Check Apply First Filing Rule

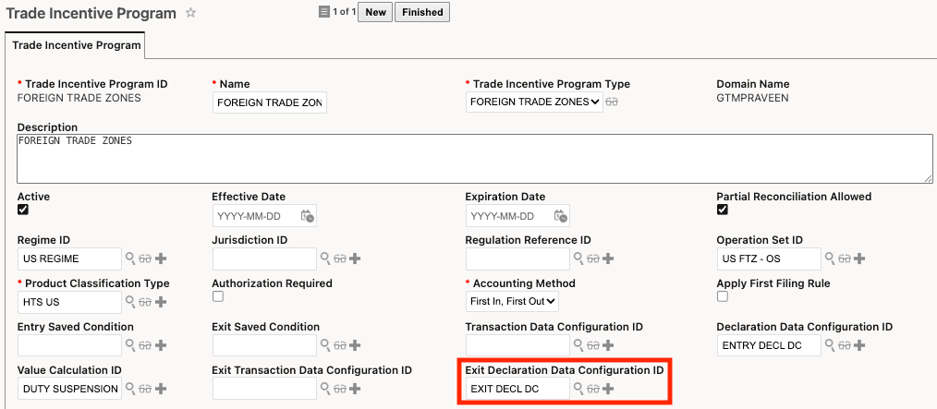click(723, 296)
